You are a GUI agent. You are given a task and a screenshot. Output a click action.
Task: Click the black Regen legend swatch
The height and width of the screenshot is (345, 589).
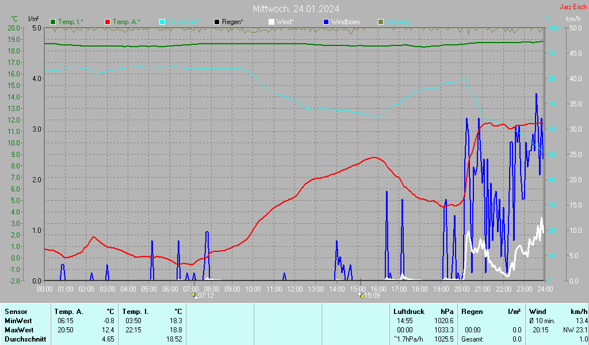[x=217, y=22]
